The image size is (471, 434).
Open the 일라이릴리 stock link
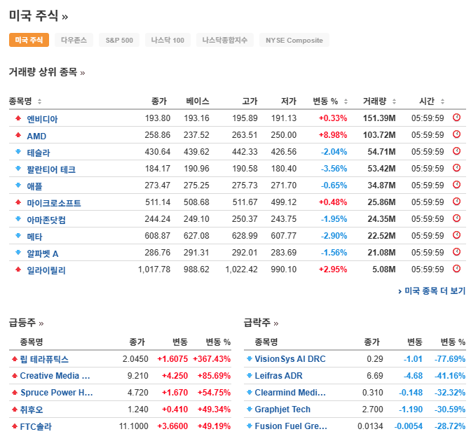point(46,270)
